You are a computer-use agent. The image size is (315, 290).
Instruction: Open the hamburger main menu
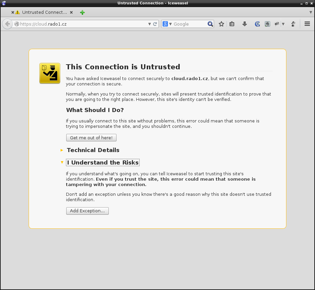click(307, 24)
